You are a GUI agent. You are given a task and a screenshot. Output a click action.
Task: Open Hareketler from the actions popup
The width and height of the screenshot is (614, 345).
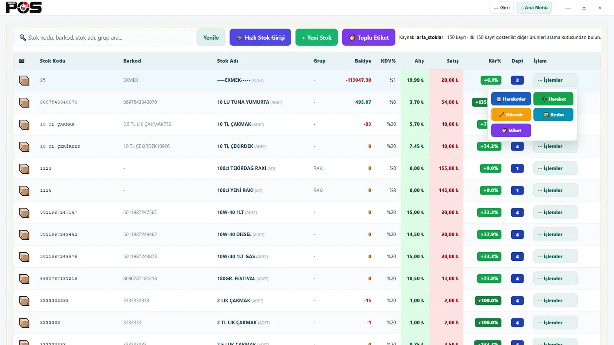(511, 99)
